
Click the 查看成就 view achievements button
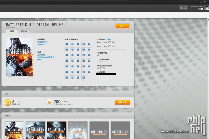pyautogui.click(x=122, y=102)
